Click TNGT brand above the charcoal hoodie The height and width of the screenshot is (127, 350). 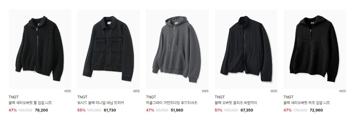151,97
